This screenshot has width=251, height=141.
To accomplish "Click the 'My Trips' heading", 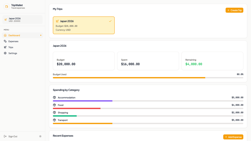I will point(58,9).
